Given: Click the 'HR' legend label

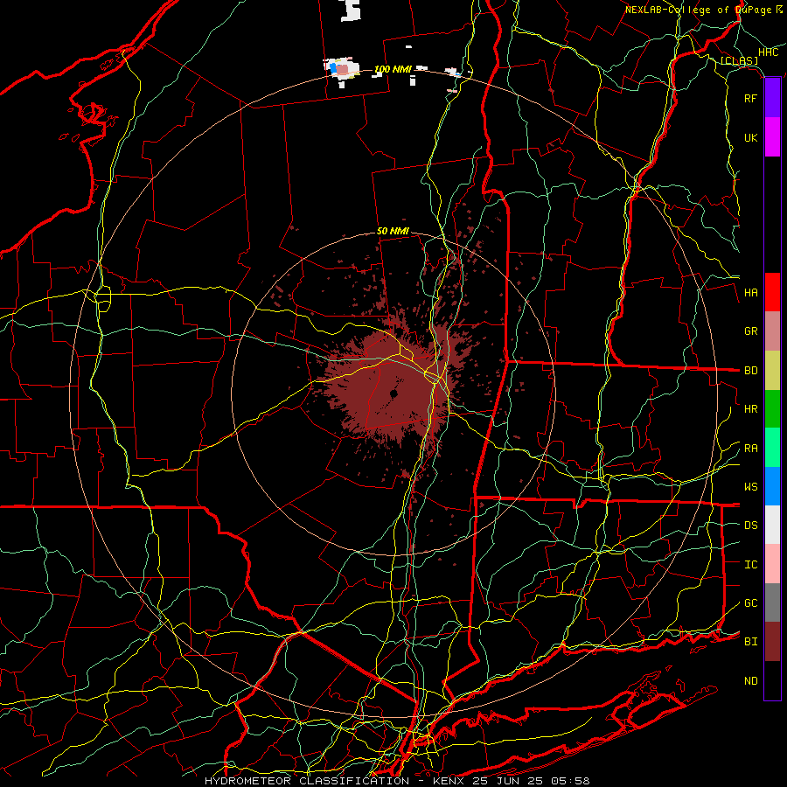Looking at the screenshot, I should [x=751, y=409].
